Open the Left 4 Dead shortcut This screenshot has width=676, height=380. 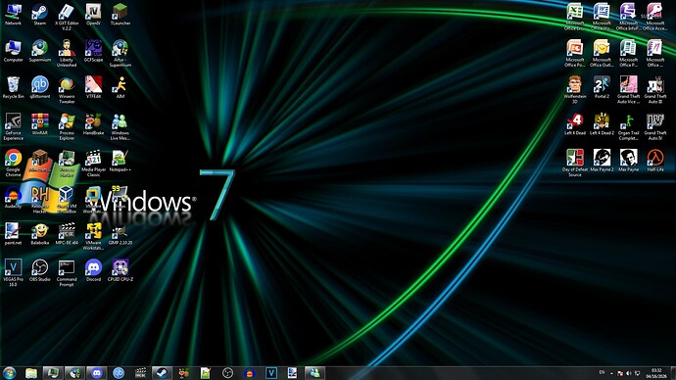pyautogui.click(x=575, y=124)
